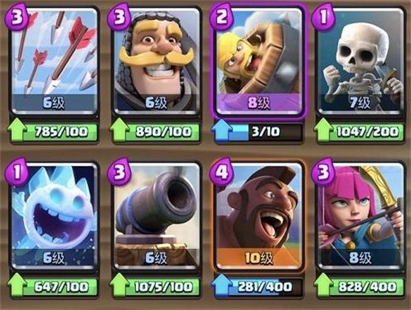411x310 pixels.
Task: Select the Cannon card
Action: [x=157, y=216]
